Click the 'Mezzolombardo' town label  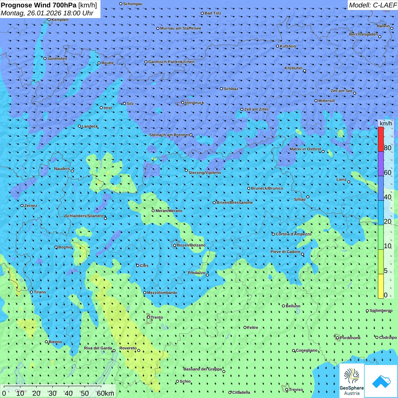[x=162, y=293]
